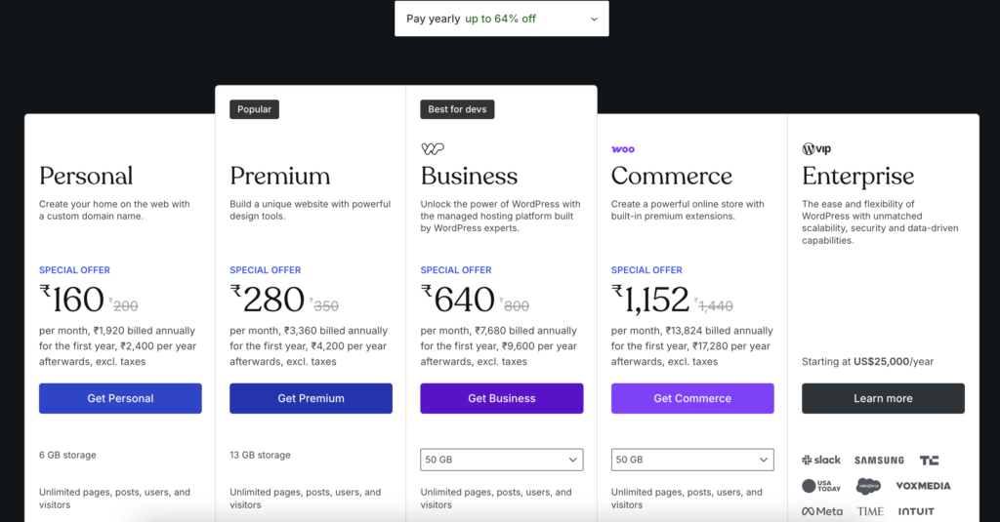Image resolution: width=1000 pixels, height=522 pixels.
Task: Expand the Commerce plan 50 GB storage dropdown
Action: (x=692, y=460)
